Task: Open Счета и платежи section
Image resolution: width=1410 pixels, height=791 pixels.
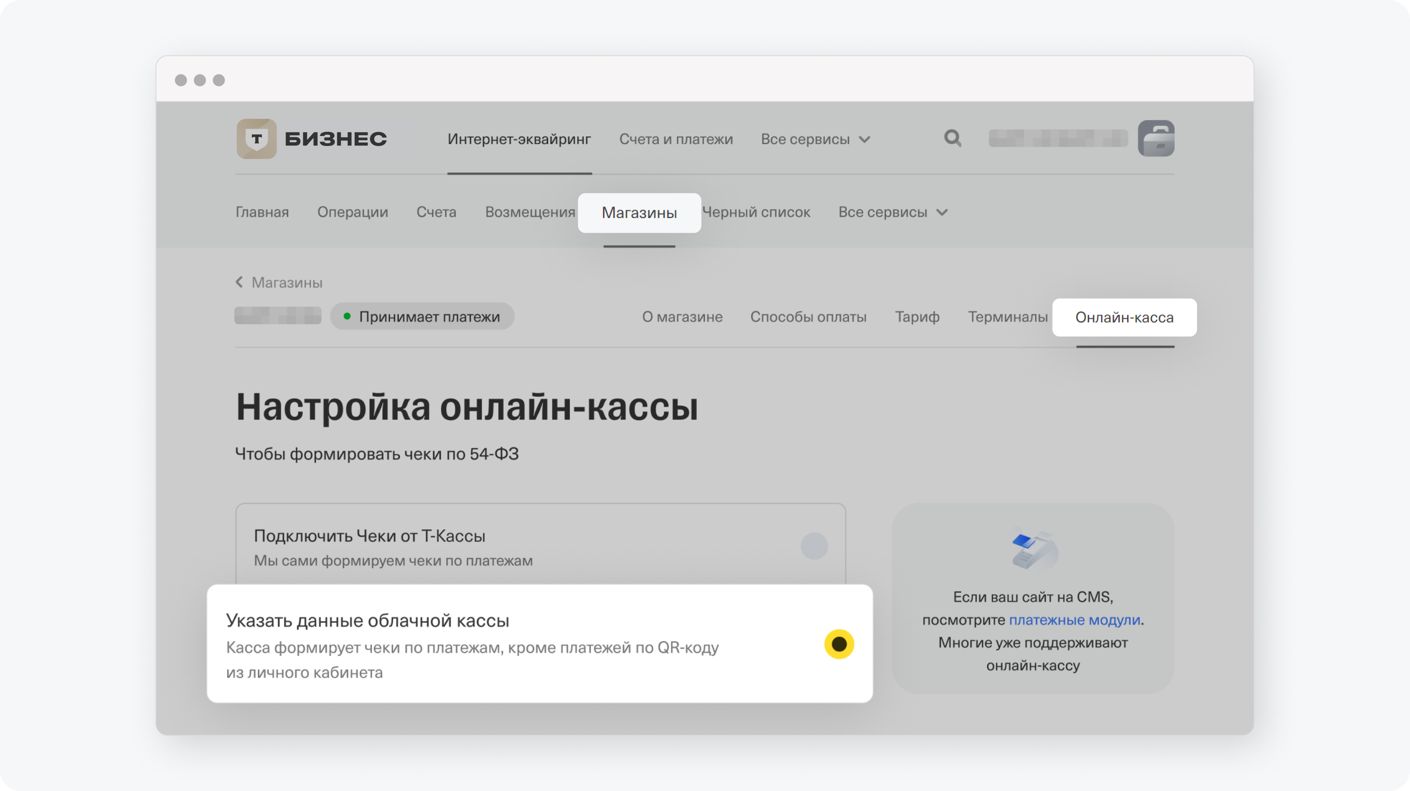Action: [676, 139]
